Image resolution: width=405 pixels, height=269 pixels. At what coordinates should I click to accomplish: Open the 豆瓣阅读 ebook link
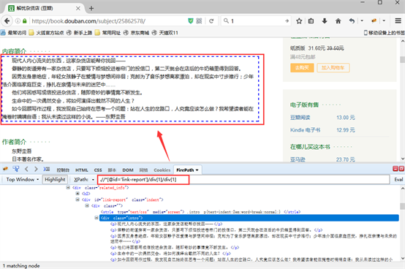[x=300, y=118]
